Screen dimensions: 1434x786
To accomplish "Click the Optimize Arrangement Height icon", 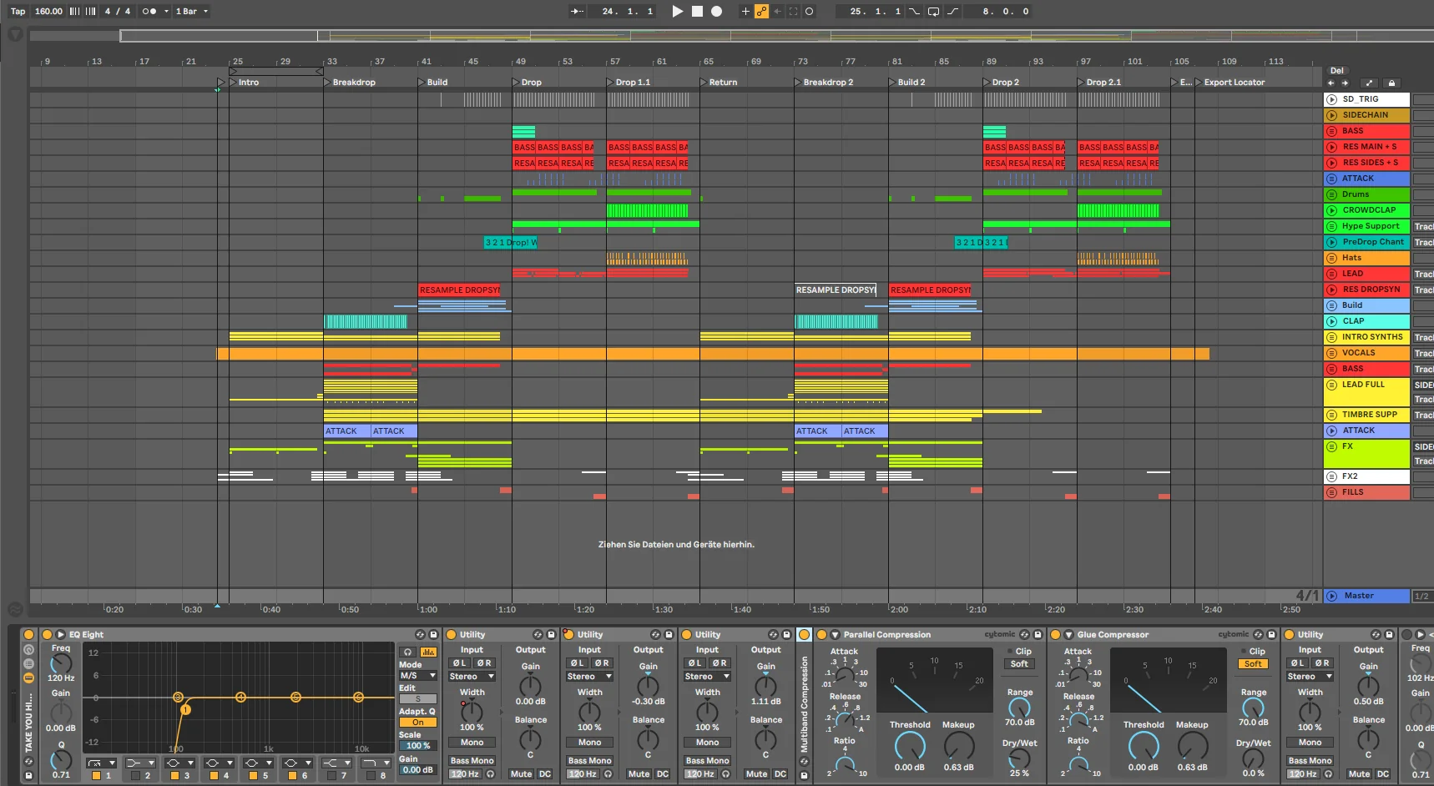I will [x=1369, y=83].
